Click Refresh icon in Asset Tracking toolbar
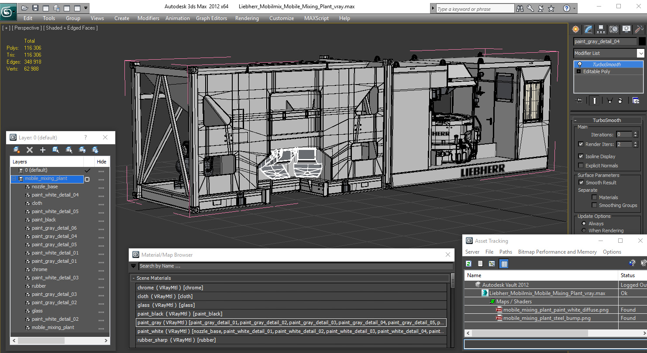The width and height of the screenshot is (647, 353). pyautogui.click(x=469, y=264)
